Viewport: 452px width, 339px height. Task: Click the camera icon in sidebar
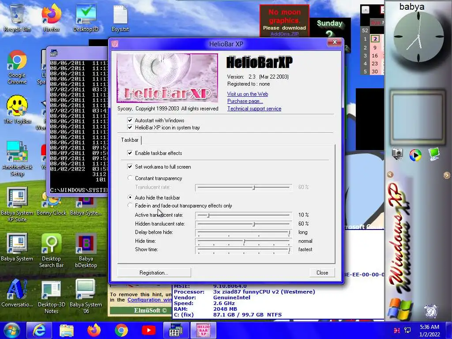click(x=397, y=154)
